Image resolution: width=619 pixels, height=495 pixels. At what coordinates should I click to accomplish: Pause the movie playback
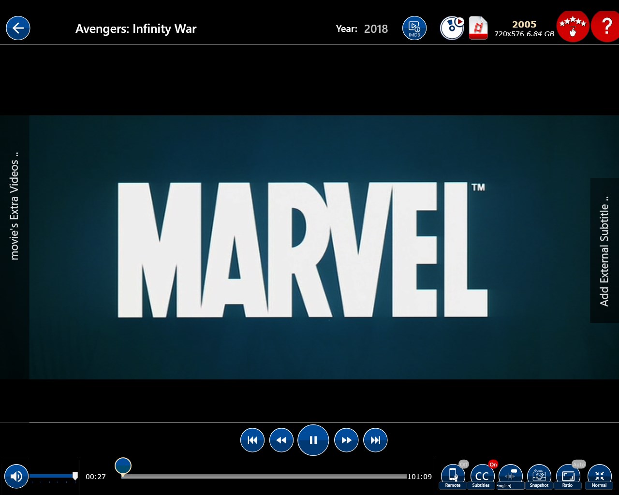click(x=313, y=440)
